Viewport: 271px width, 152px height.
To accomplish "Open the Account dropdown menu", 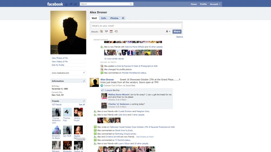I will tap(215, 4).
